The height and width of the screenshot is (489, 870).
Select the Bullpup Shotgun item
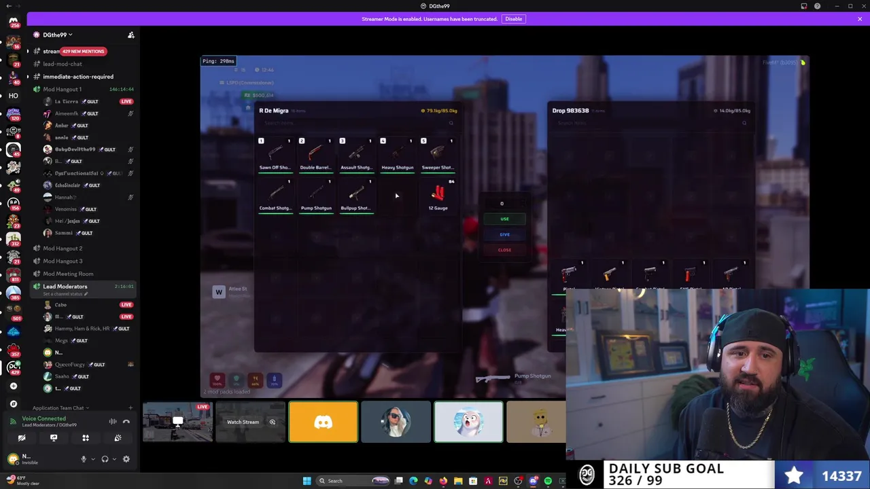[x=356, y=196]
